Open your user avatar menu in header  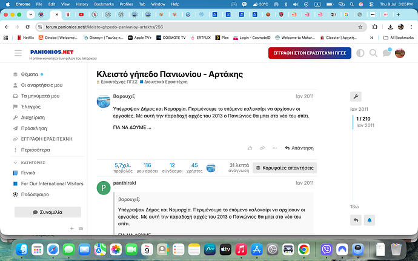coord(400,53)
